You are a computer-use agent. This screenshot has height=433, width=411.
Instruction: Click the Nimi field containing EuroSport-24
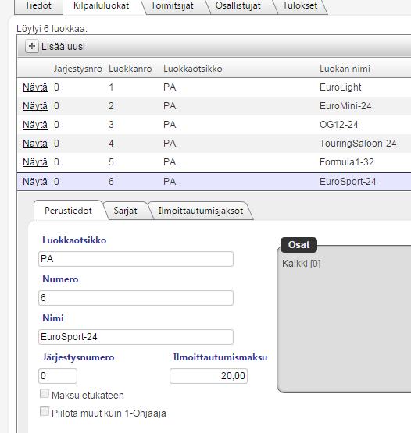[136, 337]
